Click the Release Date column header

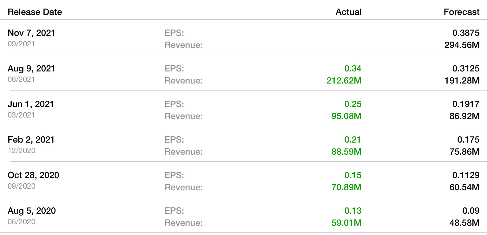[35, 12]
